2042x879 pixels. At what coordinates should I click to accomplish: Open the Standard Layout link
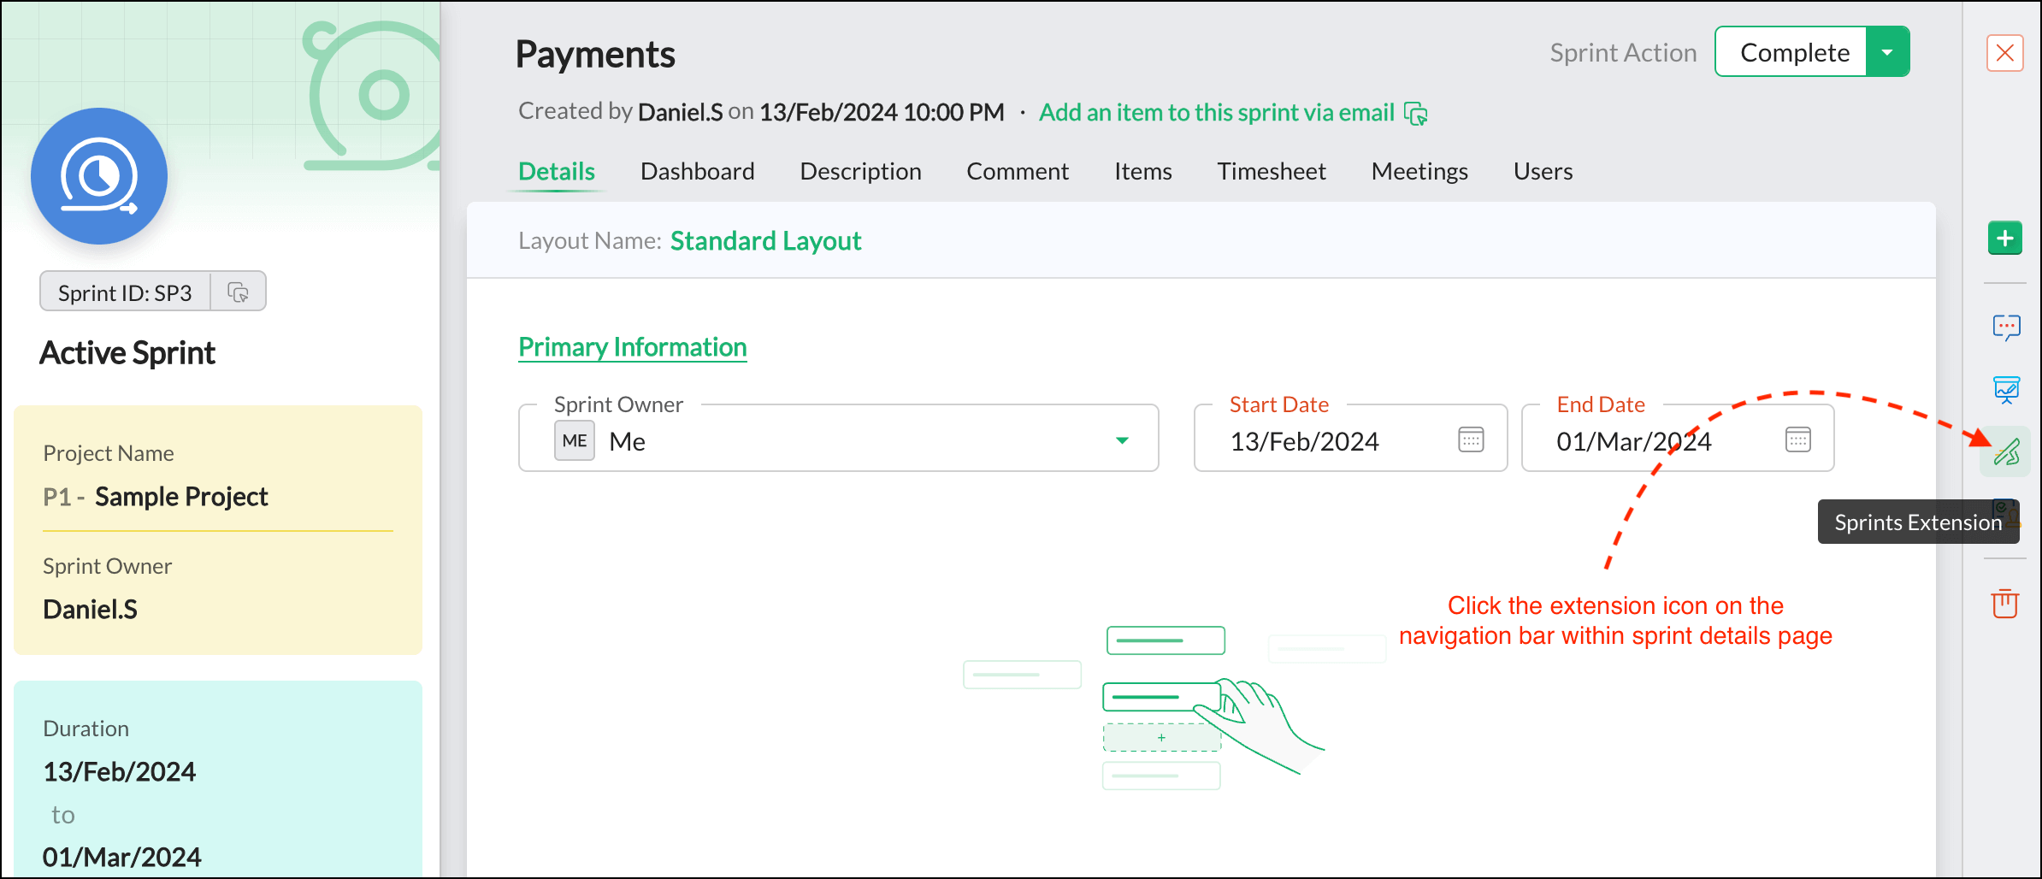point(765,240)
